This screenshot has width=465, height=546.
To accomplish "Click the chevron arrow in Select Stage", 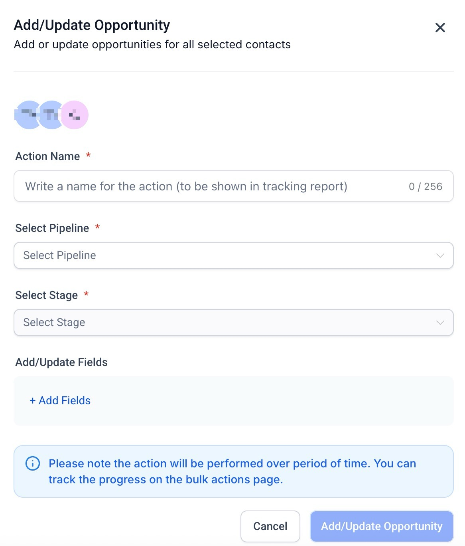I will [440, 322].
